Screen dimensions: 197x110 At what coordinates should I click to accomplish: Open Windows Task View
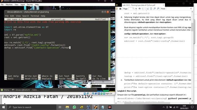point(60,107)
